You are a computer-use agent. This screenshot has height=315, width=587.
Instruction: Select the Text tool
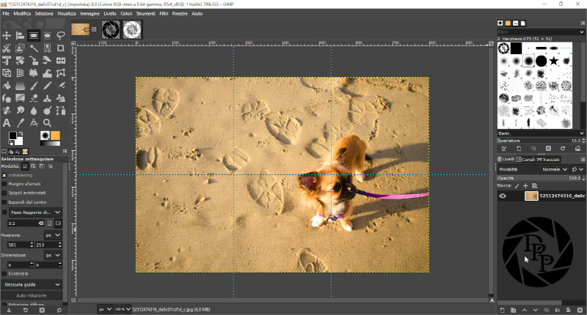click(x=7, y=122)
